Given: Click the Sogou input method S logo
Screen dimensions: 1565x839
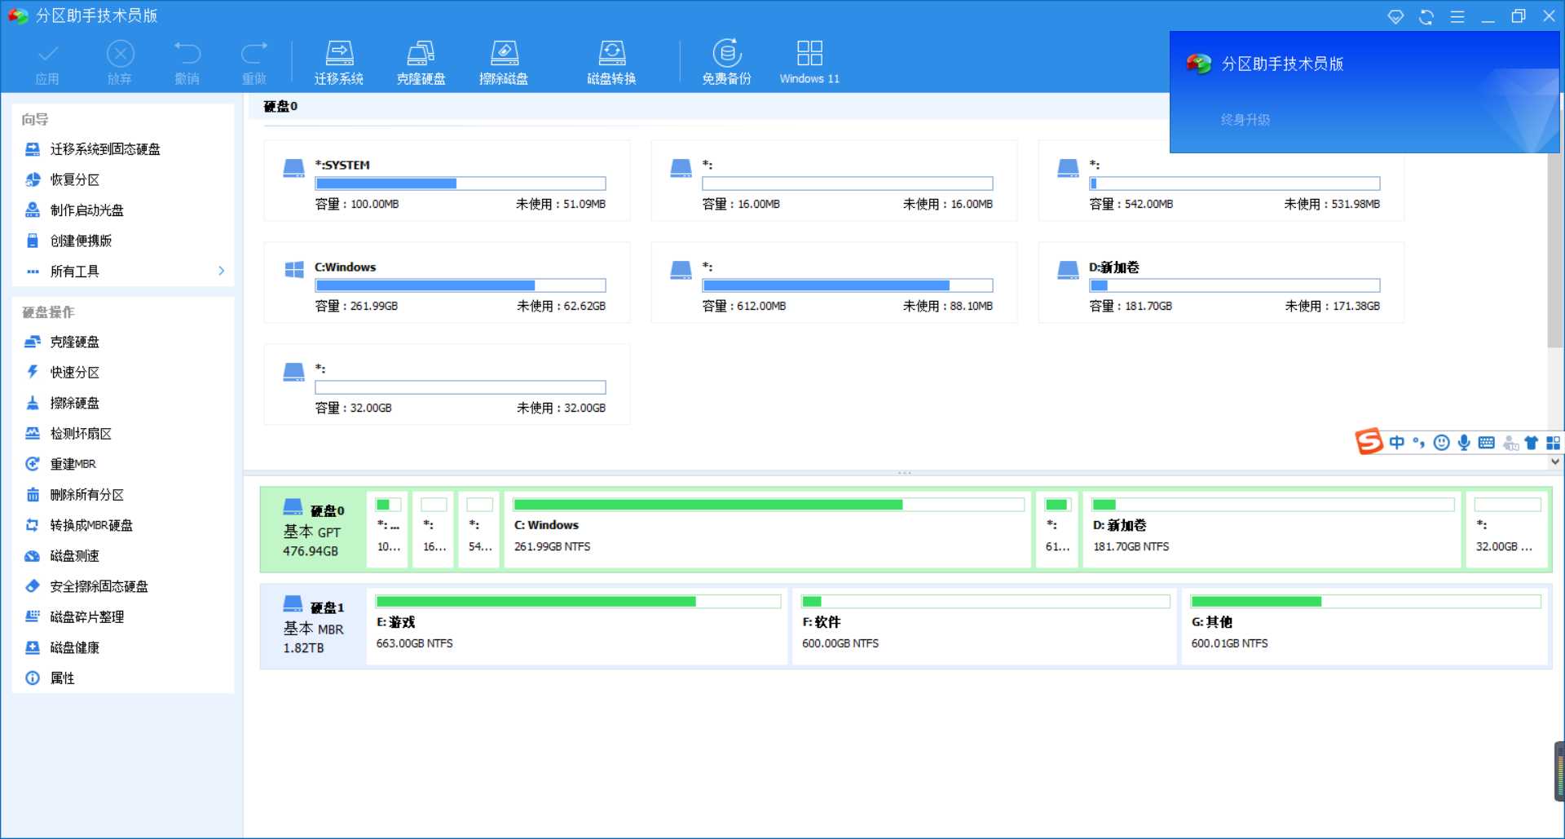Looking at the screenshot, I should (1369, 442).
